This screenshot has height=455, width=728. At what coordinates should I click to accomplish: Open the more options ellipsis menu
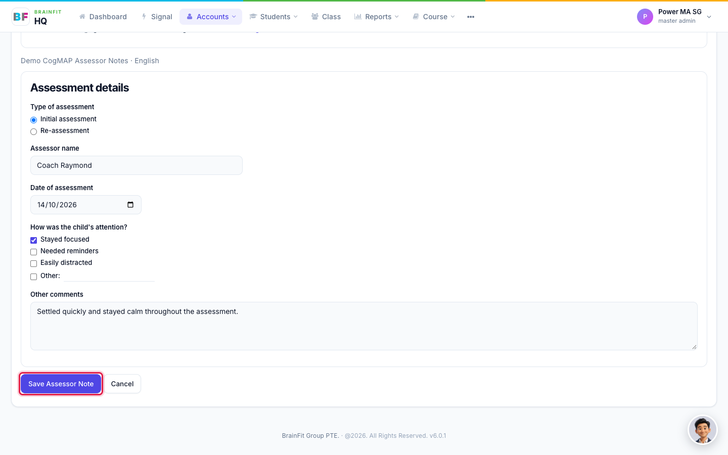tap(471, 17)
